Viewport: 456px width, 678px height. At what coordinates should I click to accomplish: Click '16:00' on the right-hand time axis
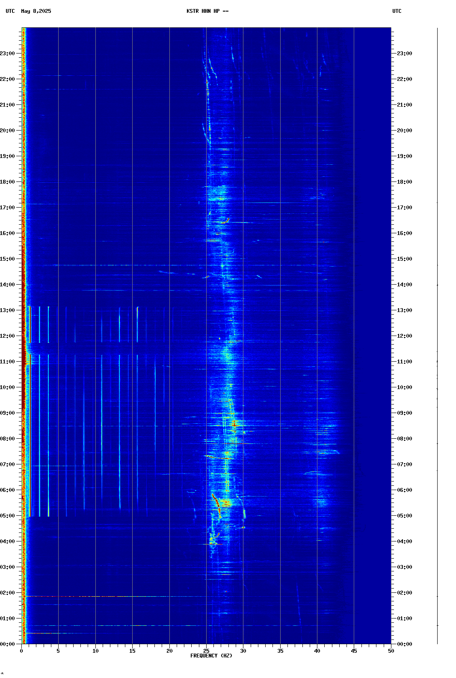point(405,233)
